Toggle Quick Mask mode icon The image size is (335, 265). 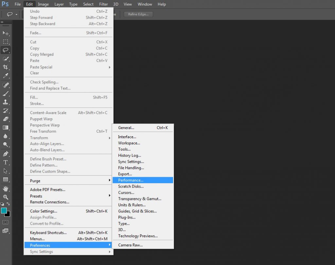point(5,222)
